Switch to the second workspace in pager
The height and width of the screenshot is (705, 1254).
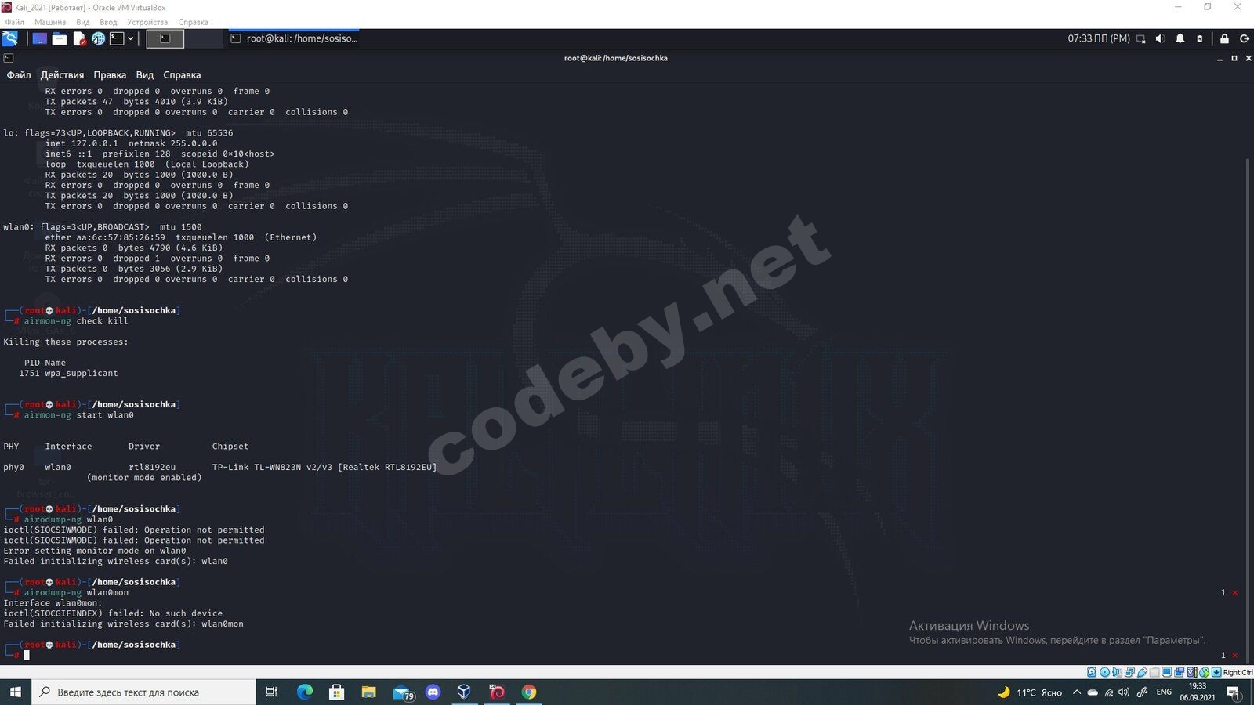pyautogui.click(x=204, y=38)
